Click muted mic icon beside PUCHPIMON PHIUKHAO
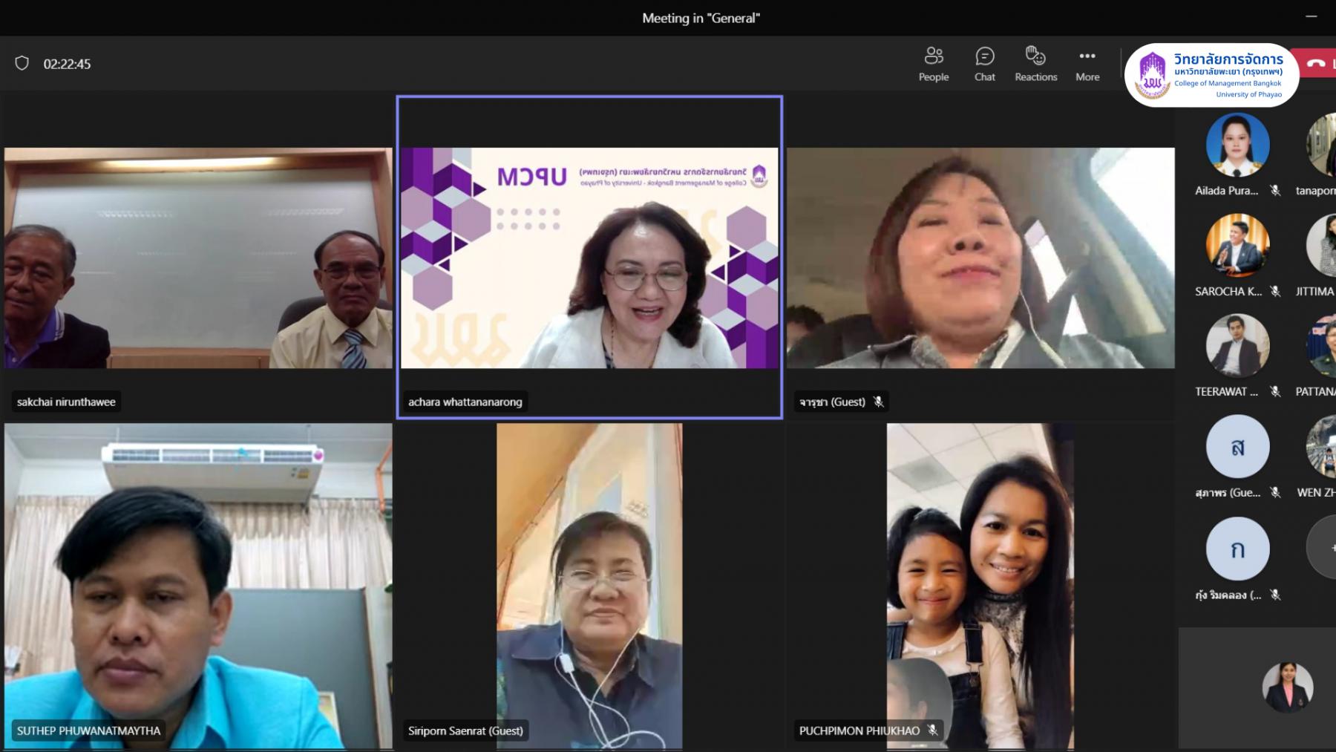This screenshot has width=1336, height=752. (x=933, y=730)
